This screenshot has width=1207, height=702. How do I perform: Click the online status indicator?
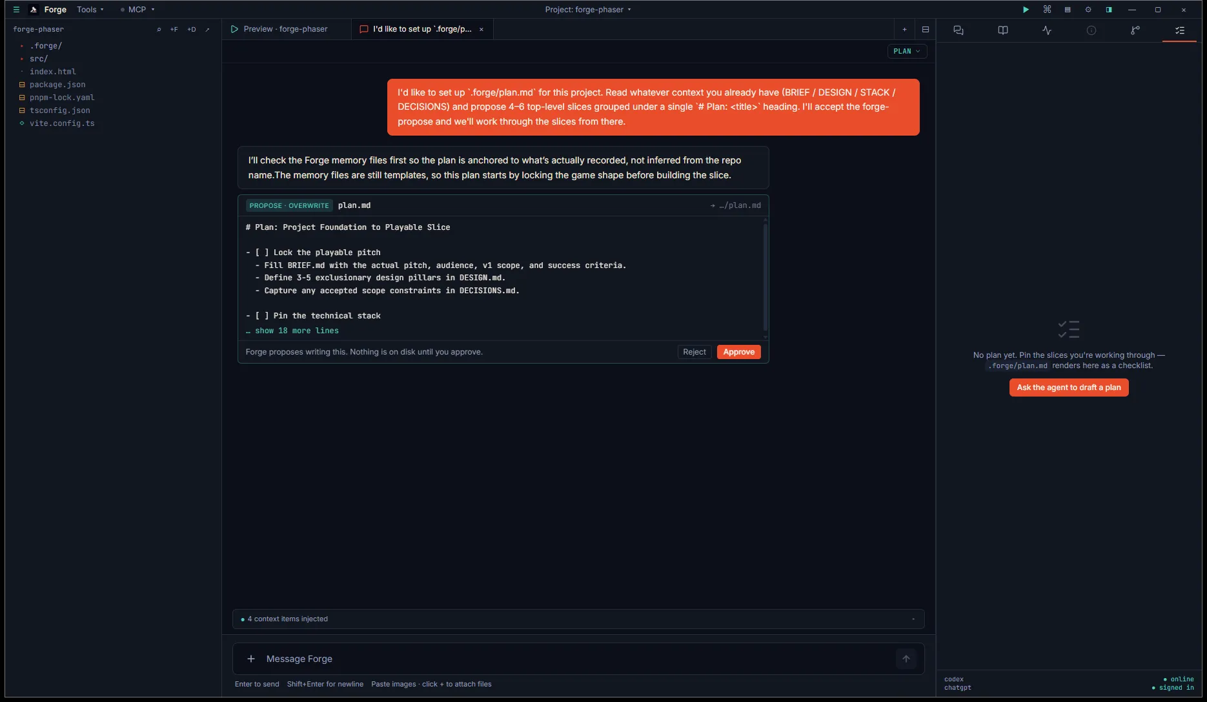coord(1179,679)
